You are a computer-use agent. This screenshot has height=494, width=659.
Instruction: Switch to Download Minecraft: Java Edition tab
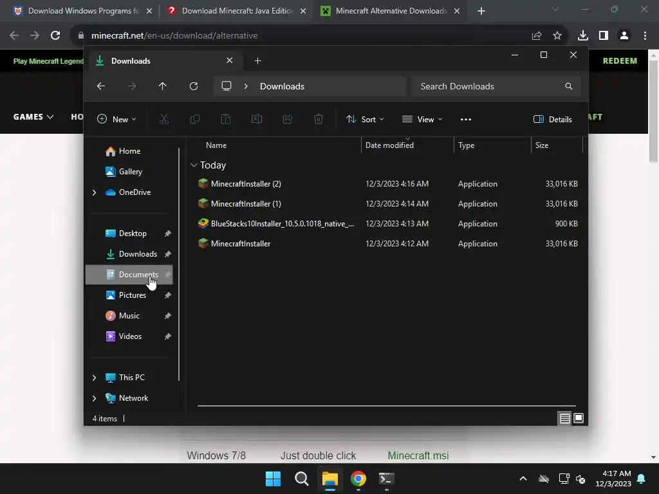point(236,11)
